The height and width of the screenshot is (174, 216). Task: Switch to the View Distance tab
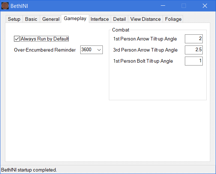pyautogui.click(x=145, y=19)
